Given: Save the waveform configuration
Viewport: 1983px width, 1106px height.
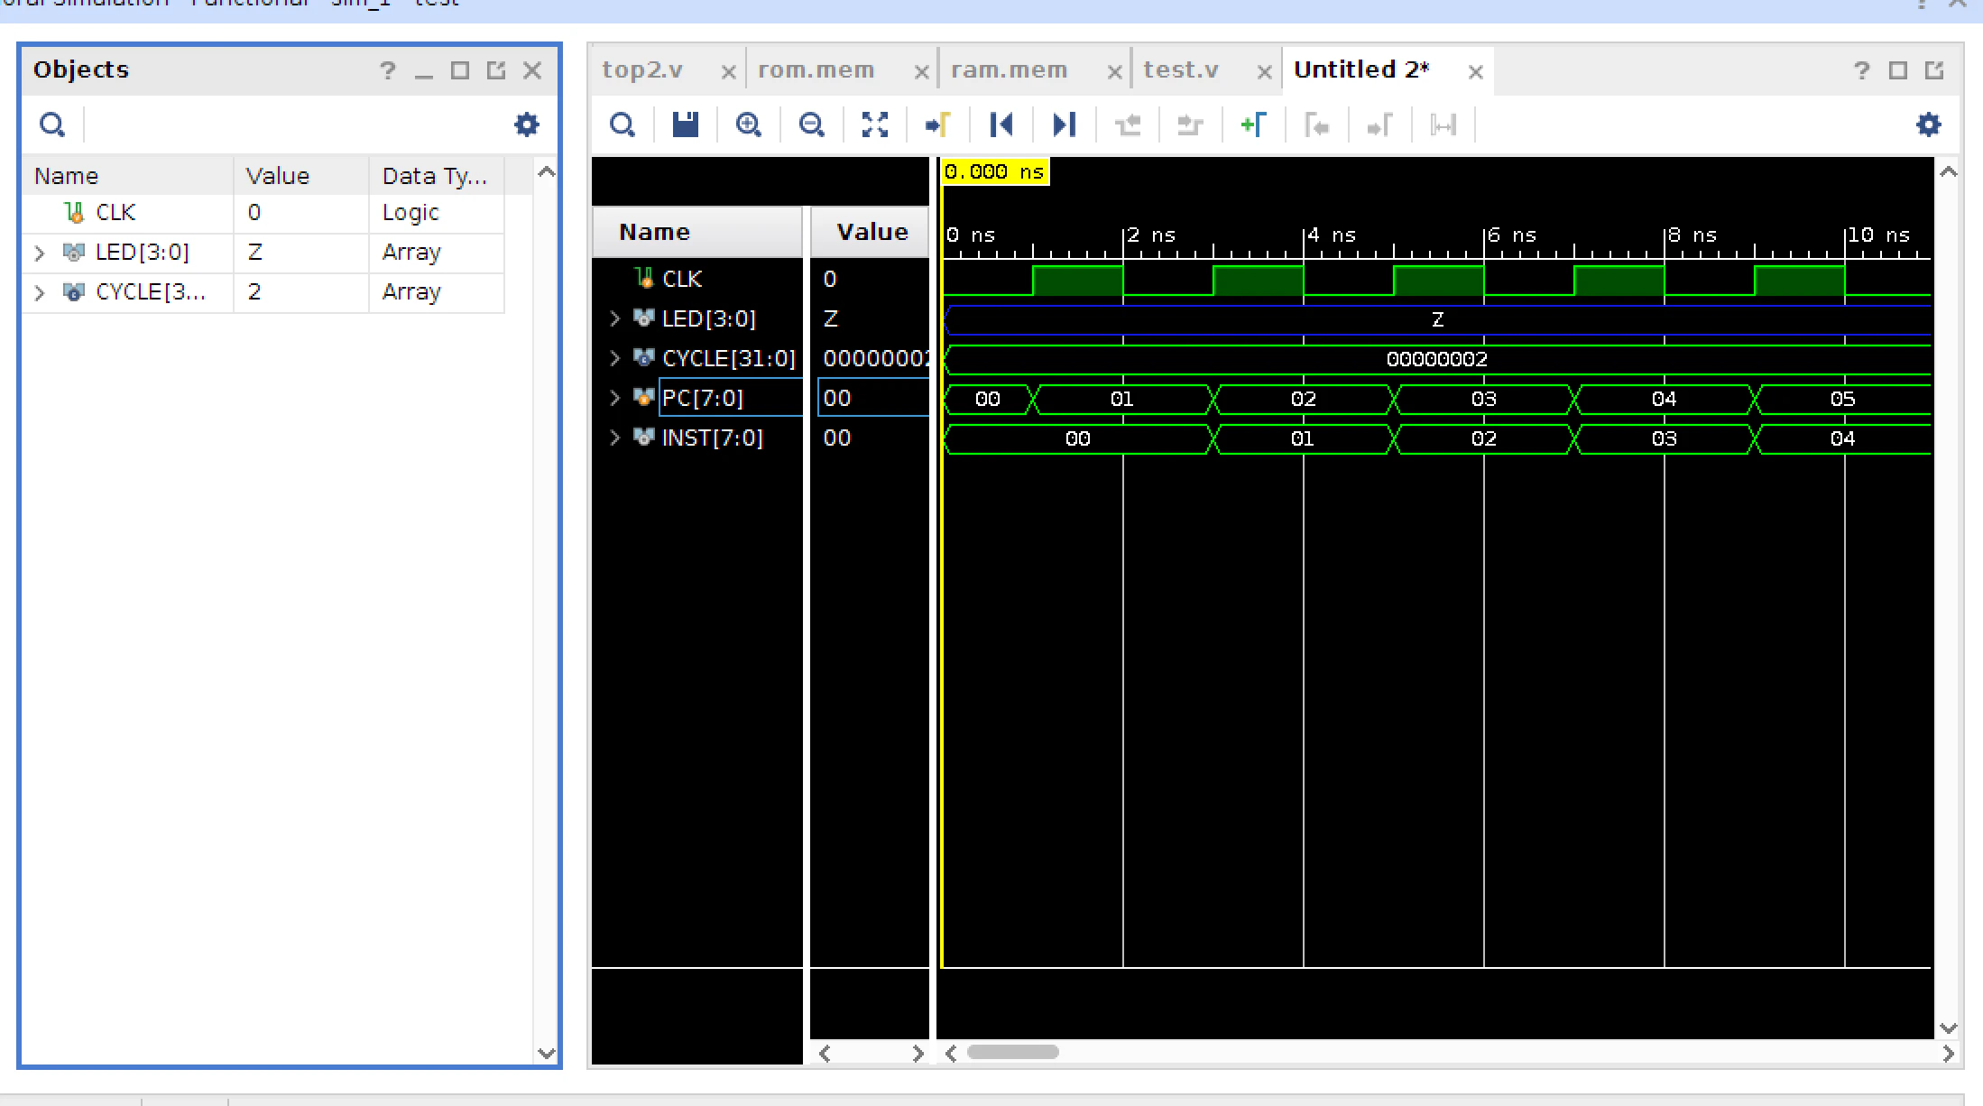Looking at the screenshot, I should click(686, 124).
